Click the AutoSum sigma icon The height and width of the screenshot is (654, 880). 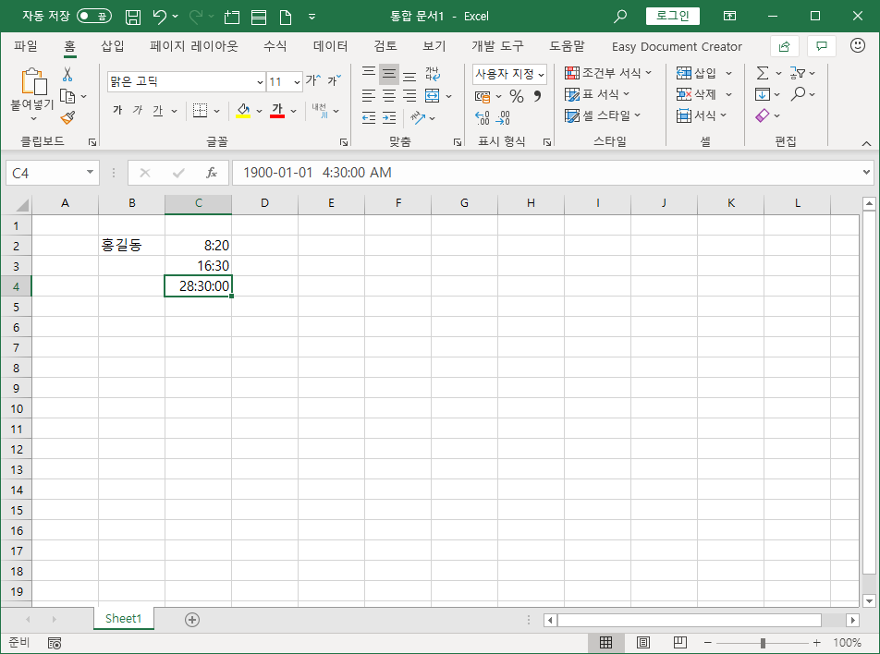click(x=762, y=73)
